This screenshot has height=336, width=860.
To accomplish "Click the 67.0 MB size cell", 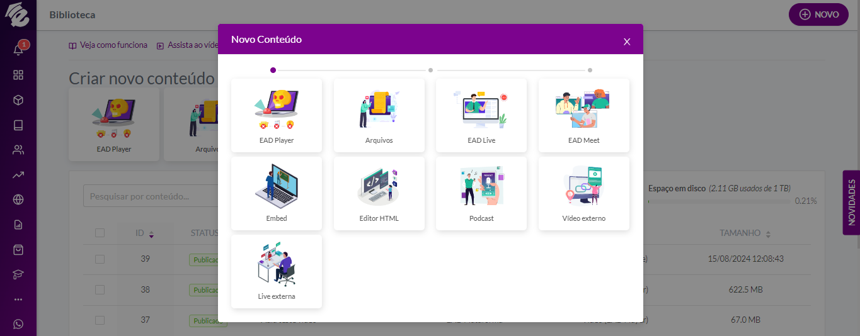I will 745,320.
